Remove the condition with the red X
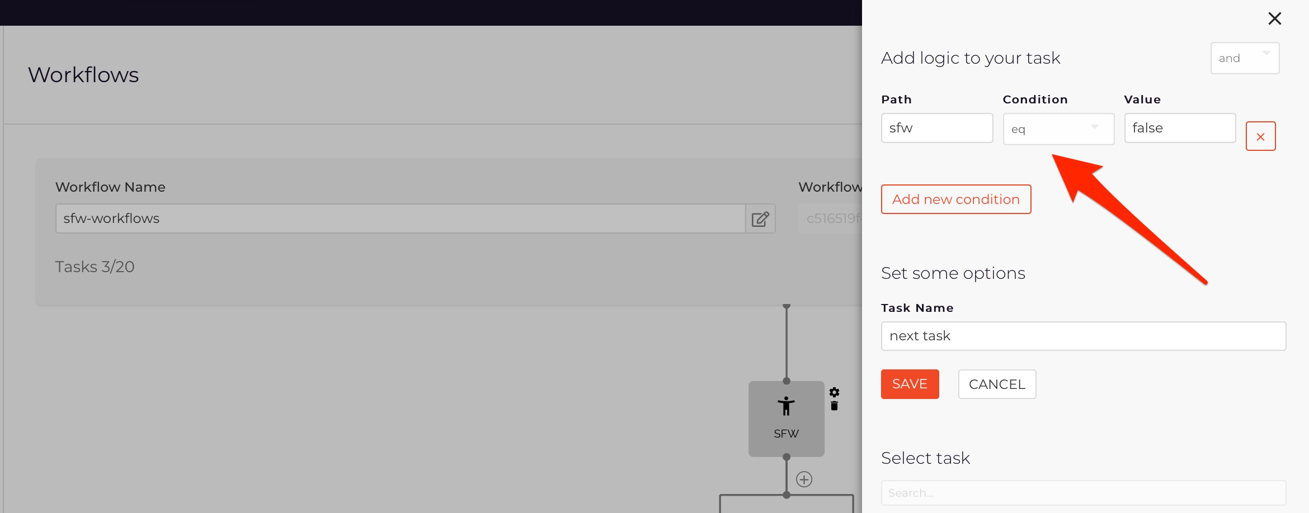This screenshot has width=1309, height=513. click(x=1260, y=136)
